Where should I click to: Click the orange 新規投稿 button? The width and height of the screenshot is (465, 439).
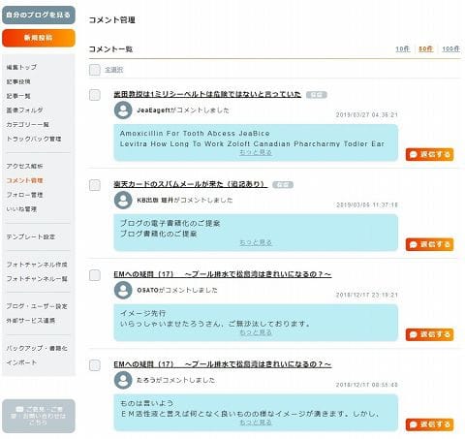click(x=39, y=38)
